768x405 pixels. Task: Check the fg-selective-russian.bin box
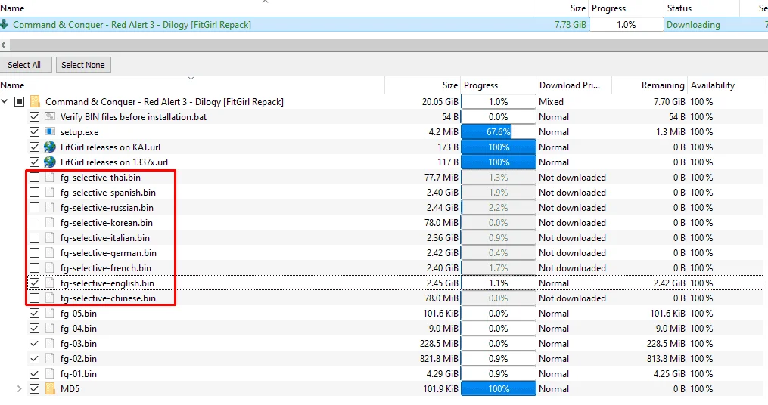point(34,208)
